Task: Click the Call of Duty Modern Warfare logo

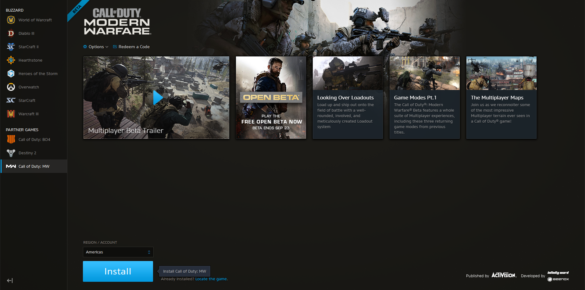Action: click(117, 21)
